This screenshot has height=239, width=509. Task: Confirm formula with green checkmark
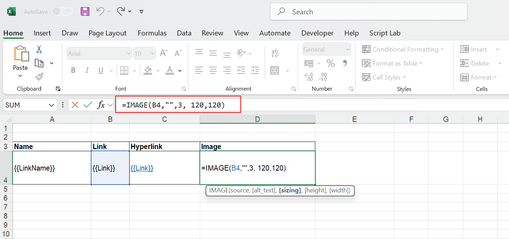[x=88, y=105]
